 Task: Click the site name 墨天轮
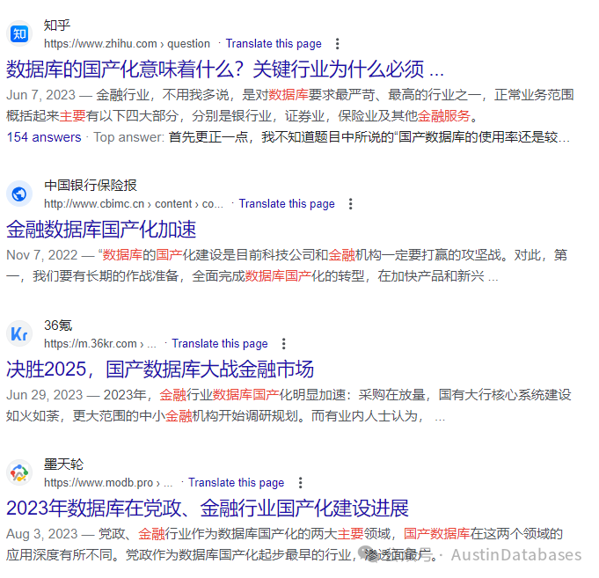coord(64,465)
